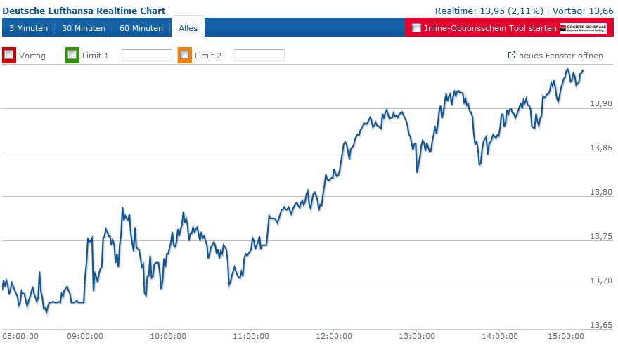
Task: Select the 30 Minuten tab
Action: pos(83,28)
